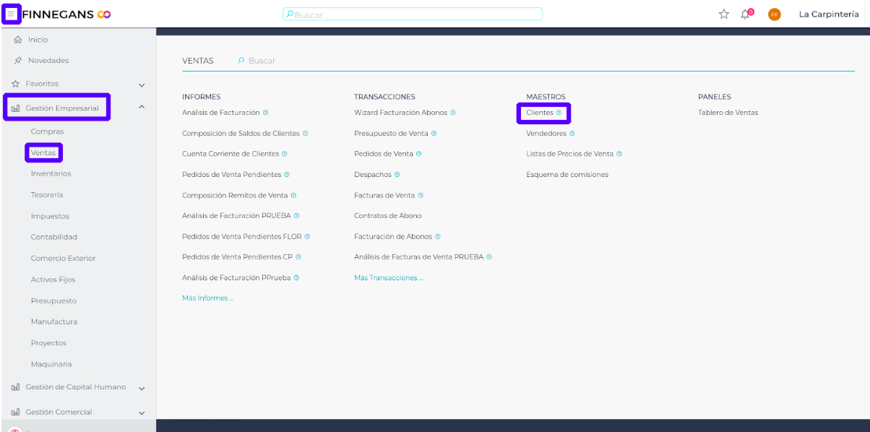
Task: Open the La Carpintería company selector
Action: pos(829,14)
